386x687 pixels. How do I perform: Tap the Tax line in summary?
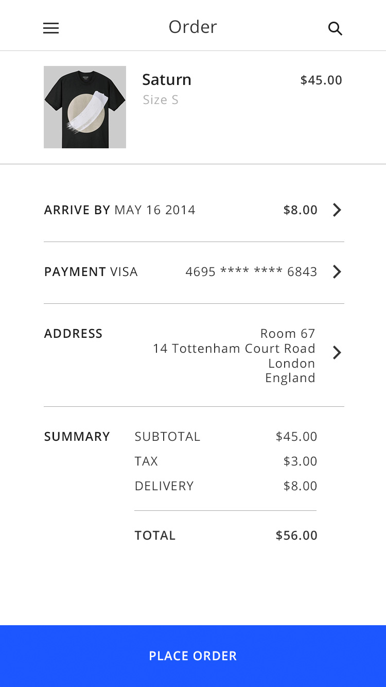point(147,461)
